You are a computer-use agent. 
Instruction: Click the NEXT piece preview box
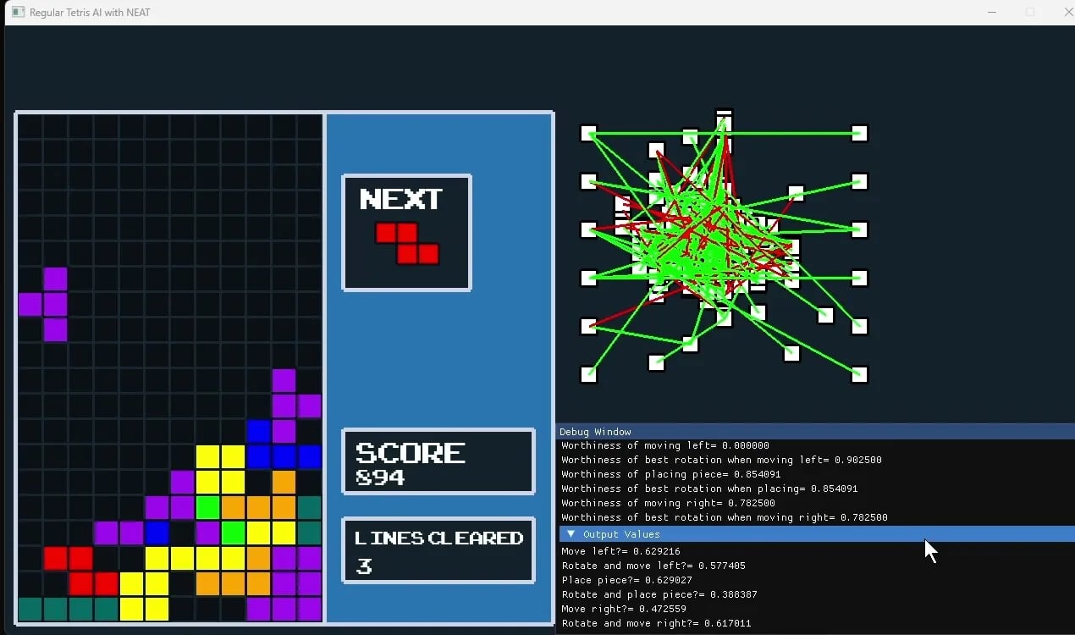point(406,232)
